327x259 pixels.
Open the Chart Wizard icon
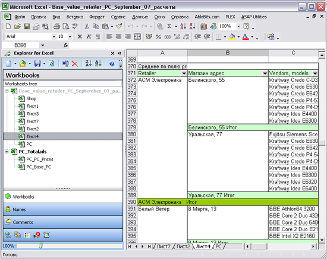[204, 27]
